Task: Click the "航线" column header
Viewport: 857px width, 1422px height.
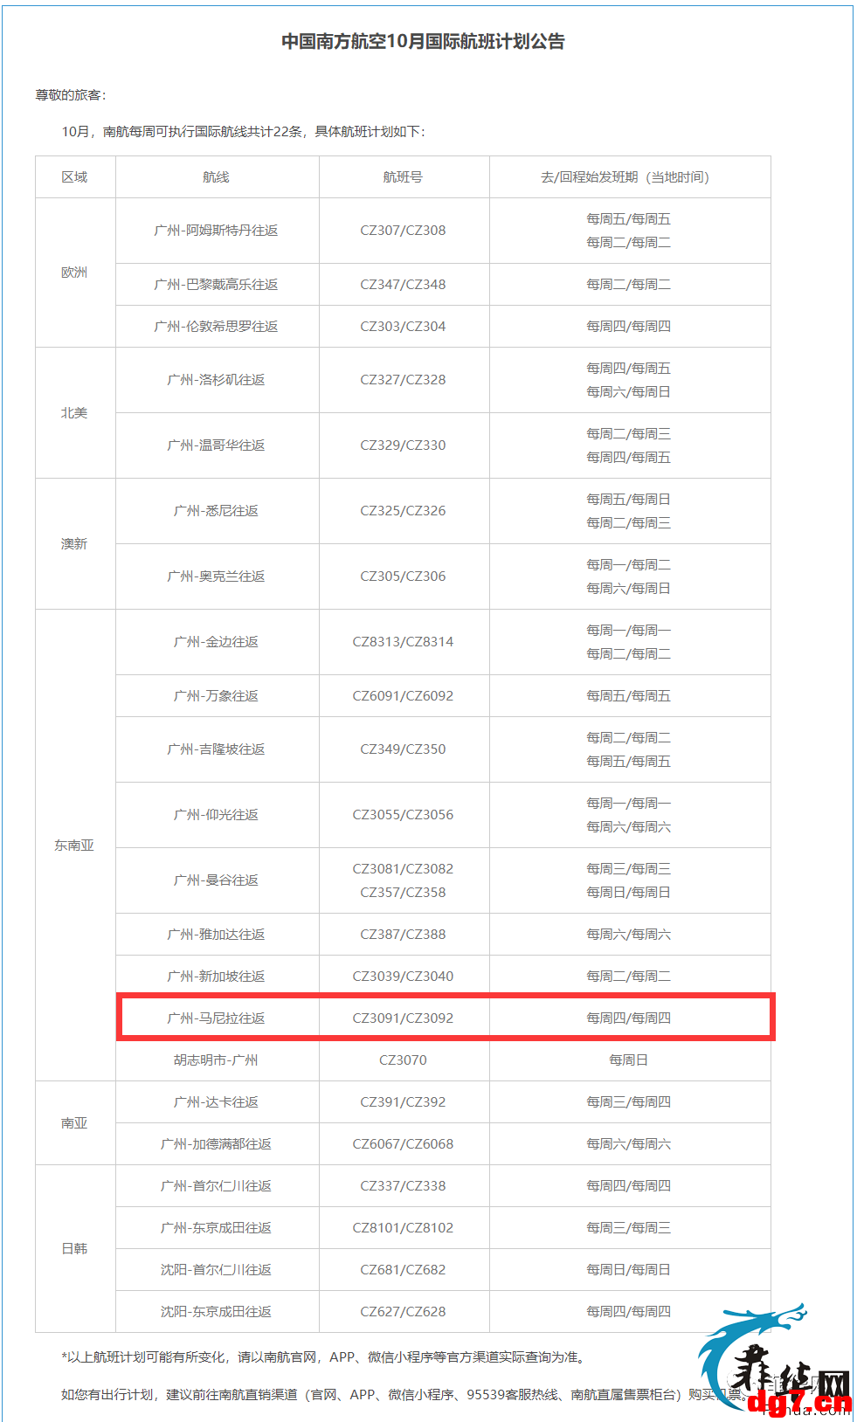Action: (216, 177)
